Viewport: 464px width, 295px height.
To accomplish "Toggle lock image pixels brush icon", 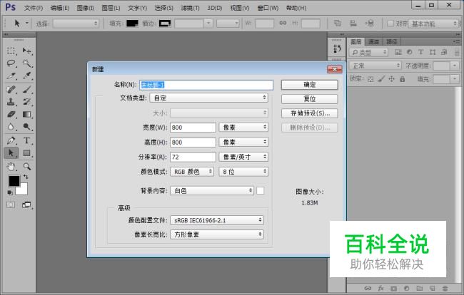I will pyautogui.click(x=381, y=79).
